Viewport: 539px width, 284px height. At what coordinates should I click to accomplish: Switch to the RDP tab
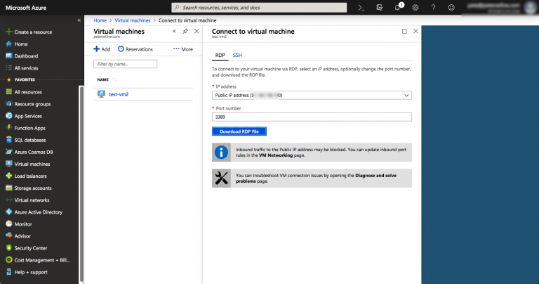point(220,55)
